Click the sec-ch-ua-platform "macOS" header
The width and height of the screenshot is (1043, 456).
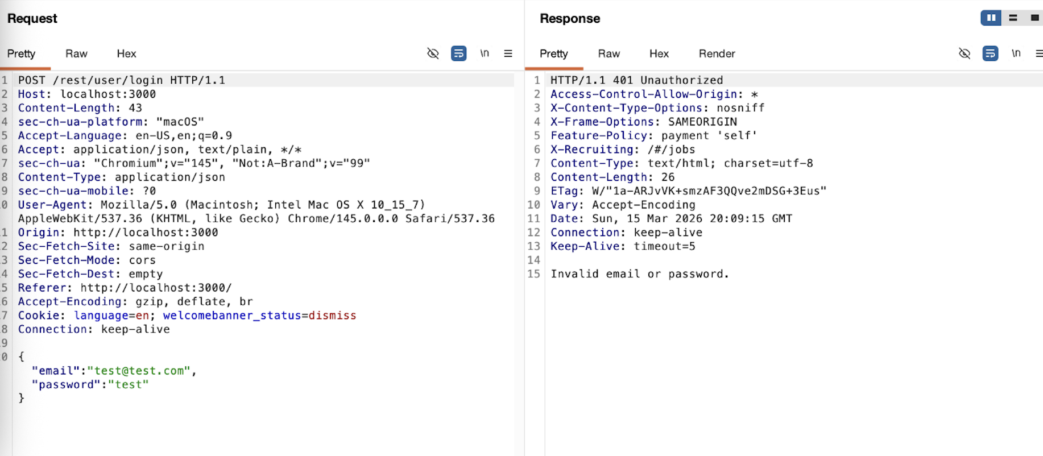[111, 122]
